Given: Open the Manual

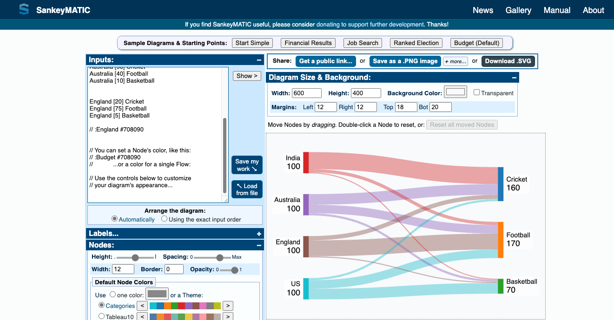Looking at the screenshot, I should (x=557, y=10).
